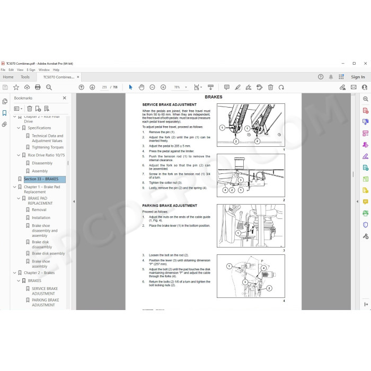Open the Tightening Torques bookmark
This screenshot has height=371, width=371.
click(x=48, y=147)
